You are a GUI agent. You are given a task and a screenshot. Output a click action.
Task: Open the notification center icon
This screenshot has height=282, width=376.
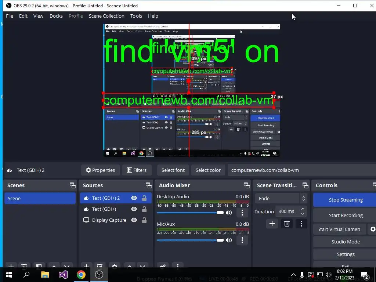[x=365, y=275]
